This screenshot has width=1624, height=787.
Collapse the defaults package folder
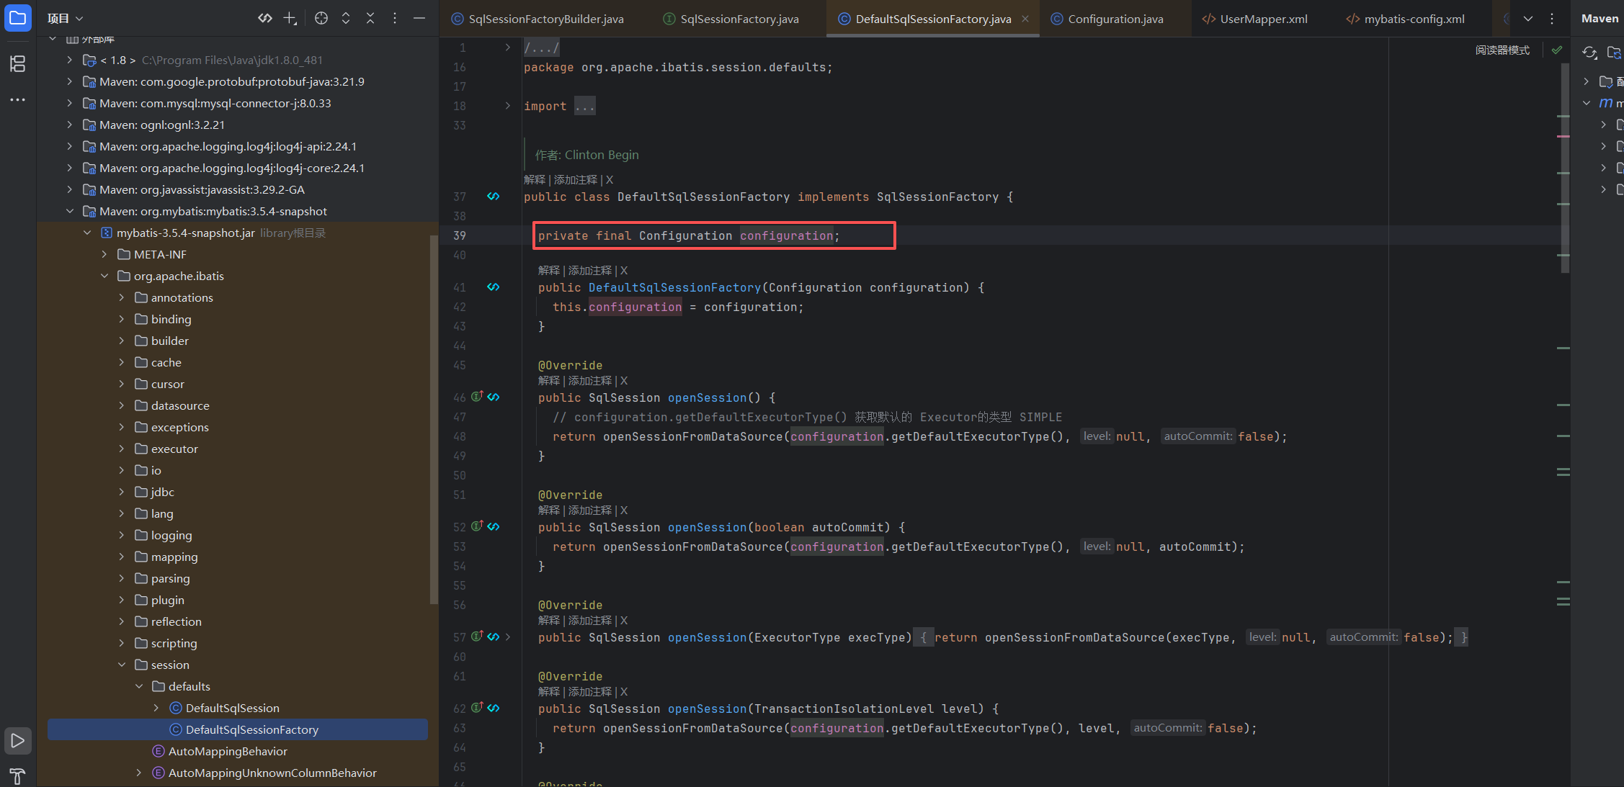(x=139, y=686)
